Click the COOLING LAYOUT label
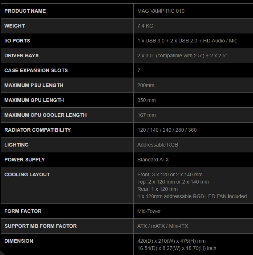The height and width of the screenshot is (255, 253). tap(27, 174)
